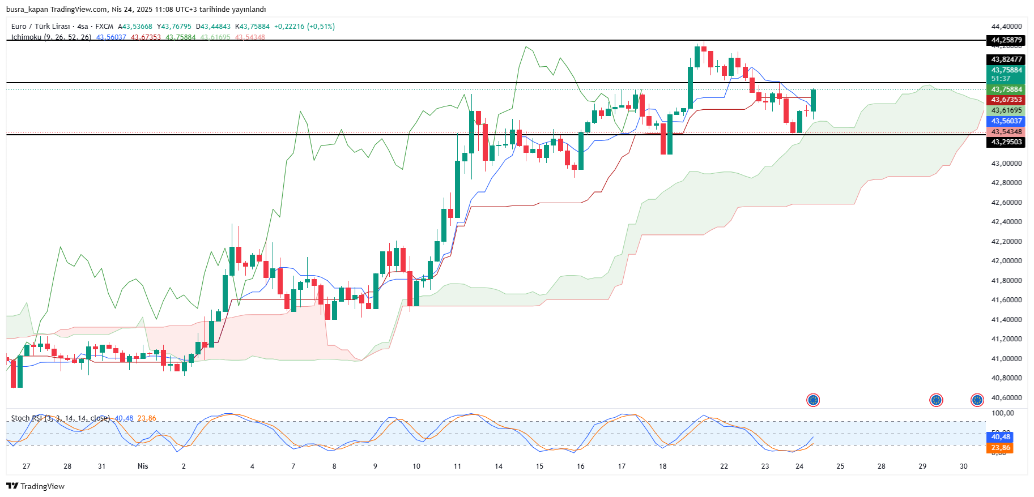Click the 11 date label on time axis
Screen dimensions: 1034x497
click(x=457, y=466)
